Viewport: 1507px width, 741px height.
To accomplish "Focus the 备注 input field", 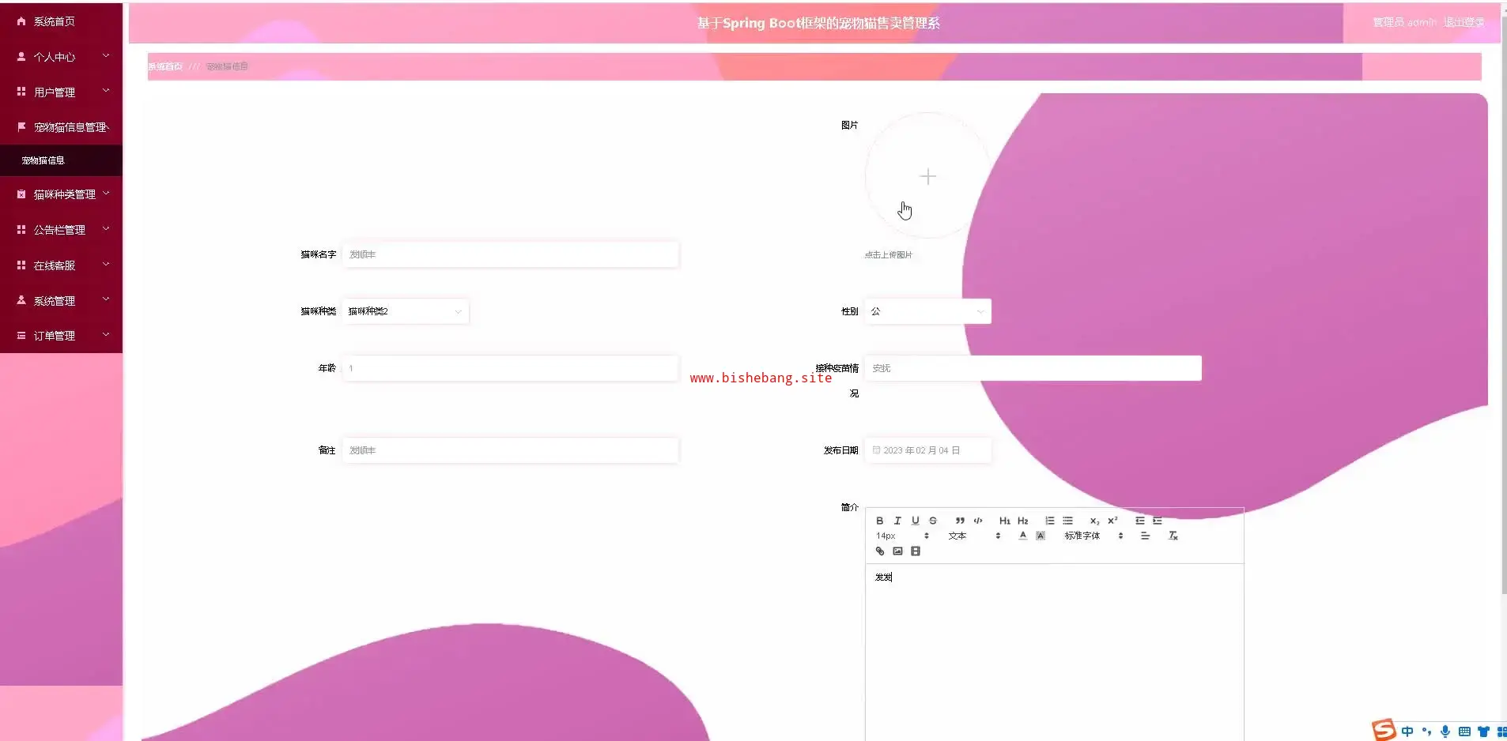I will coord(510,450).
